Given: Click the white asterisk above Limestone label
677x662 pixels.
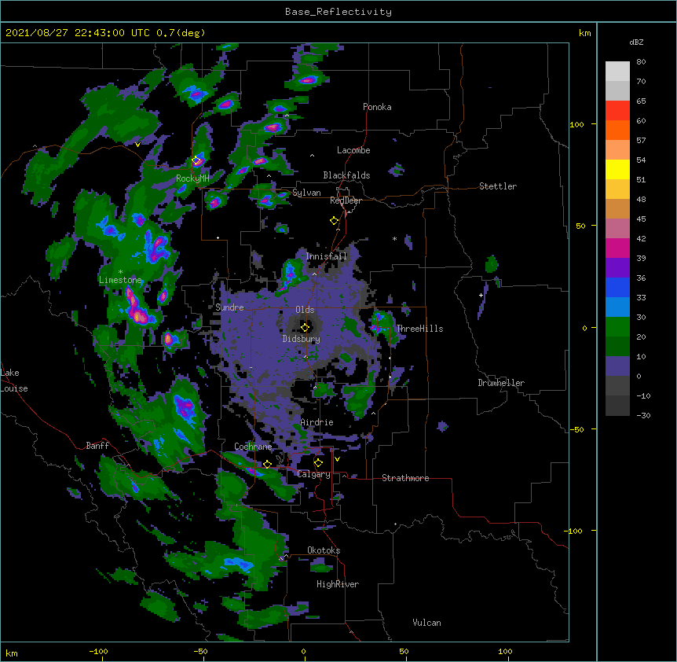Looking at the screenshot, I should tap(120, 272).
